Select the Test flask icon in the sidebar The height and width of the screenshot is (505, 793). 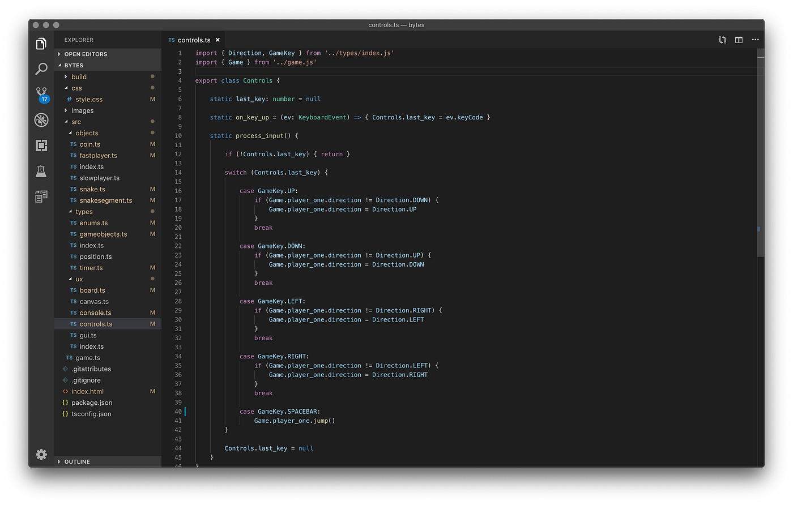[41, 171]
